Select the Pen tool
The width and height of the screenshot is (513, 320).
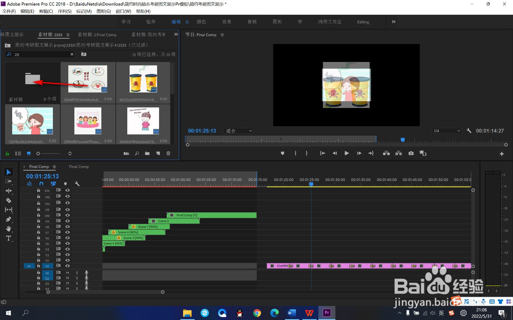pyautogui.click(x=9, y=219)
